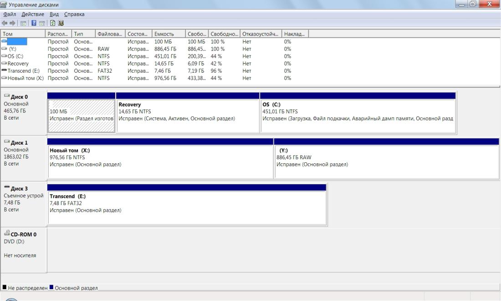Click the 6,09 ГБ free space cell
Screen dimensions: 501x301
196,64
